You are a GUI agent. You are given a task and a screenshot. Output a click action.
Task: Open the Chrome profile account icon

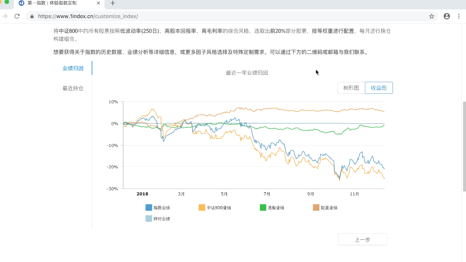point(447,16)
